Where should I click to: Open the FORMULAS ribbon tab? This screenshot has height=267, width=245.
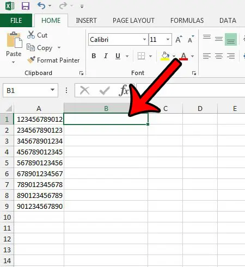(187, 21)
